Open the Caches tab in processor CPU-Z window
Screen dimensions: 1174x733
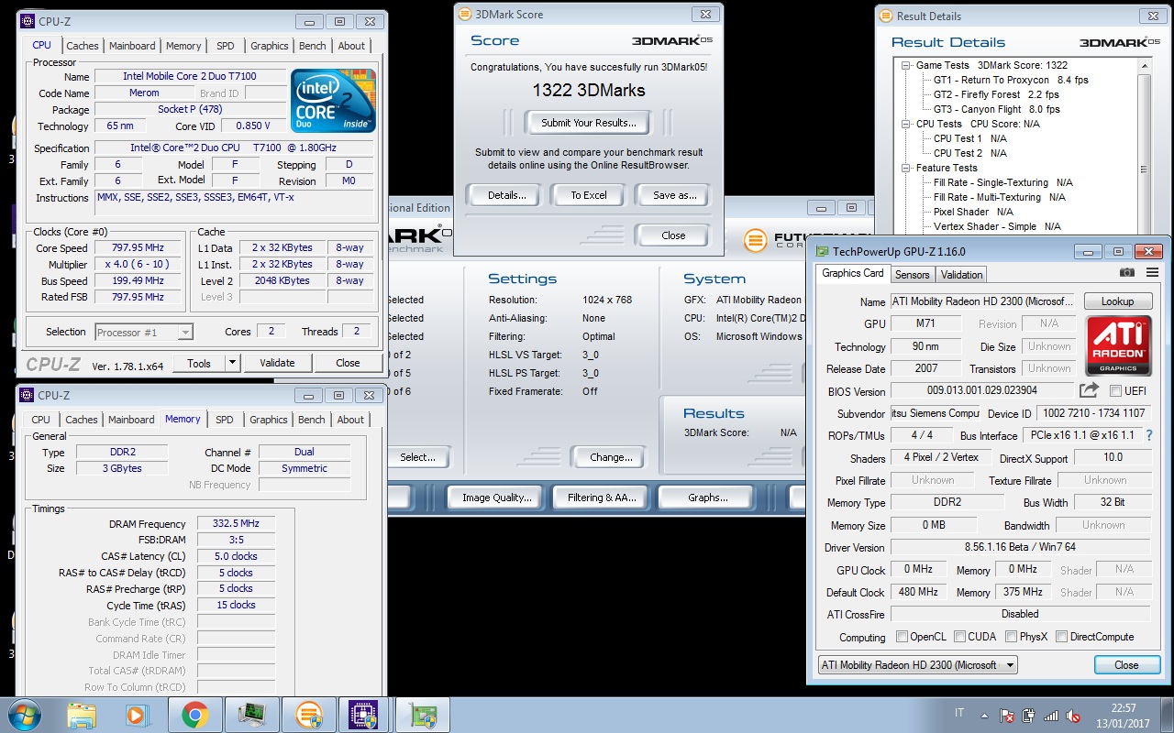[x=83, y=46]
